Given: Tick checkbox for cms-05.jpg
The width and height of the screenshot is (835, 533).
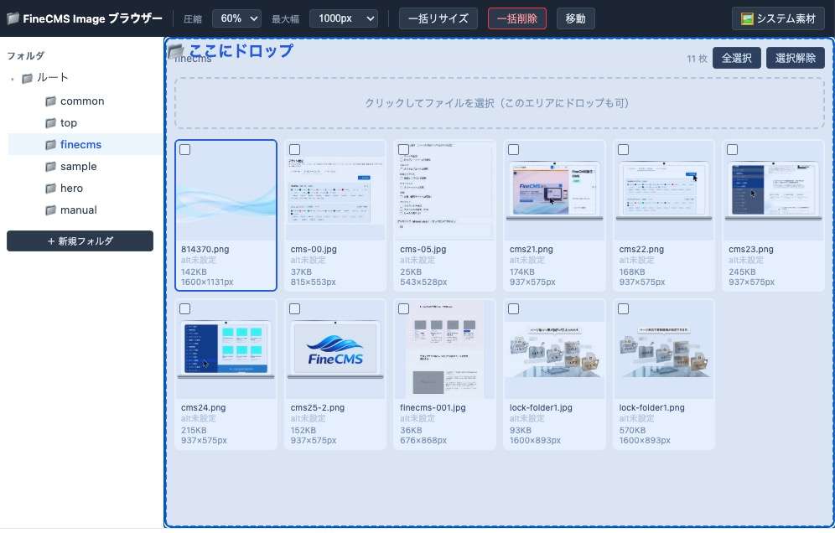Looking at the screenshot, I should click(403, 150).
